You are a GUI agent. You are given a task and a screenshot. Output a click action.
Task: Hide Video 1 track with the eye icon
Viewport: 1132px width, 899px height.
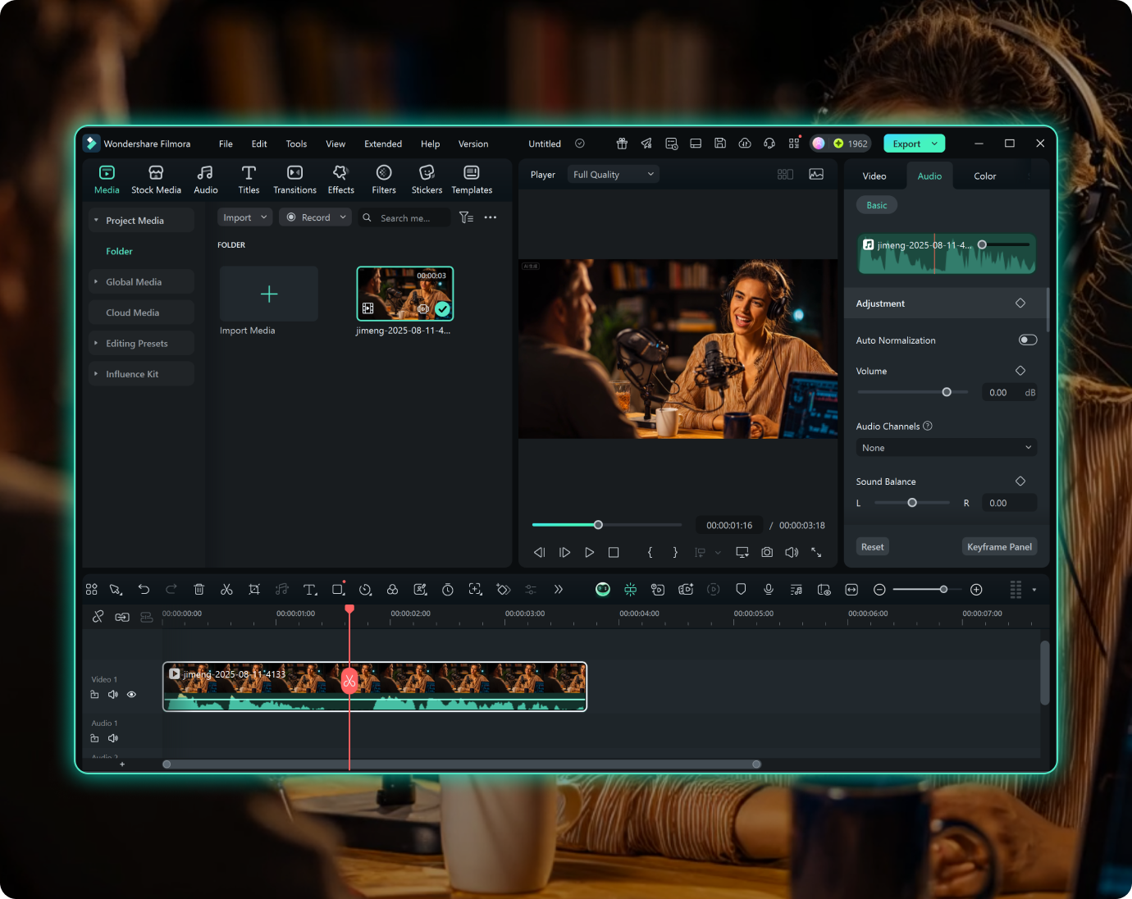point(131,694)
